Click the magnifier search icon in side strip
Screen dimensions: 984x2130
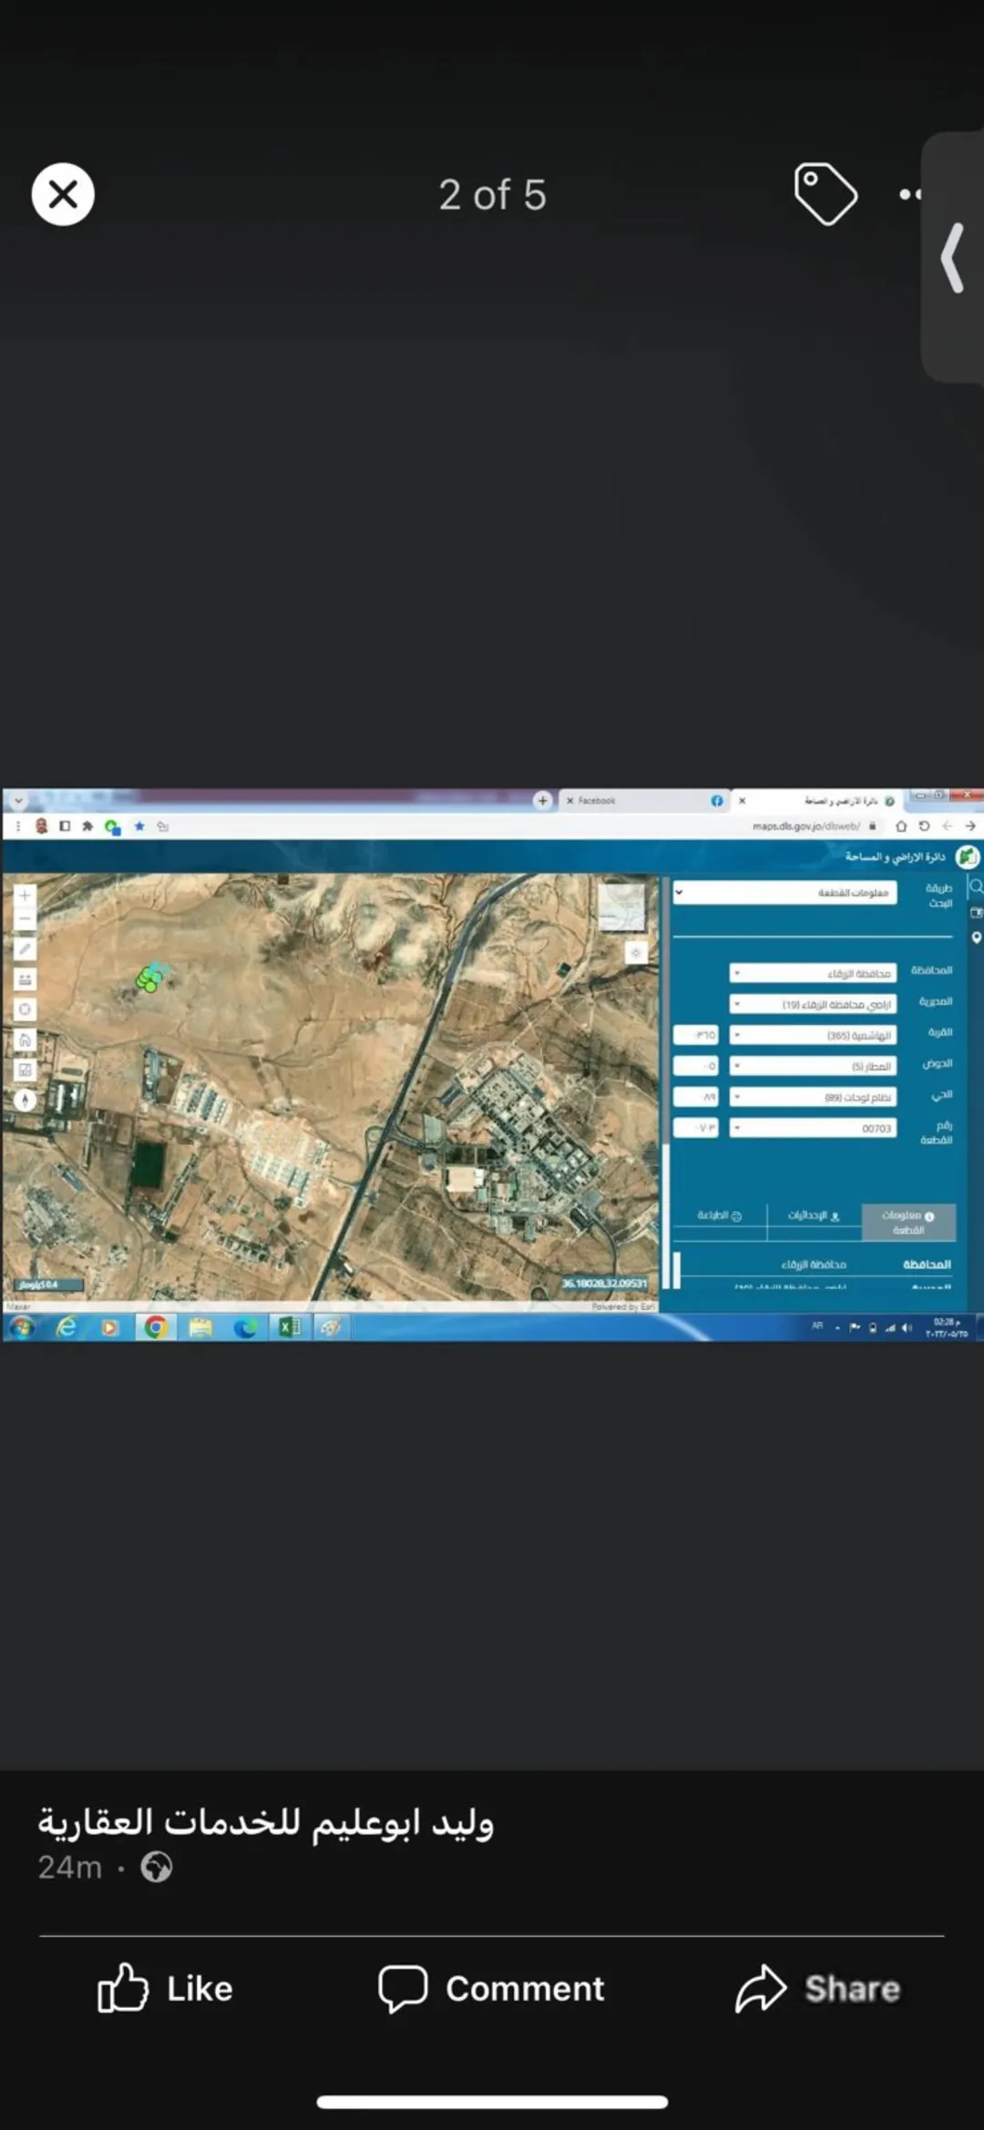[976, 886]
